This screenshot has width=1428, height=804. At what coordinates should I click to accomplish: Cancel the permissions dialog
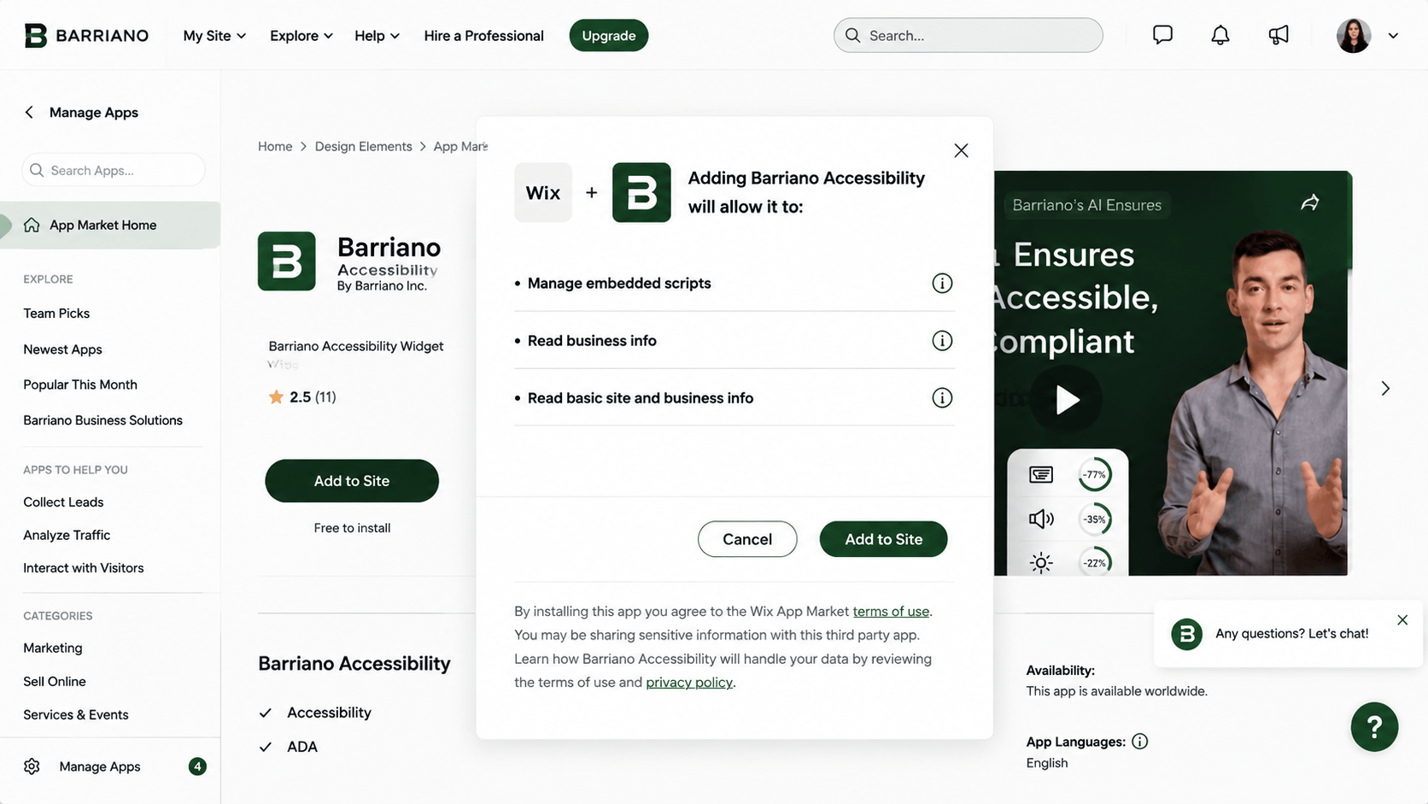coord(747,539)
